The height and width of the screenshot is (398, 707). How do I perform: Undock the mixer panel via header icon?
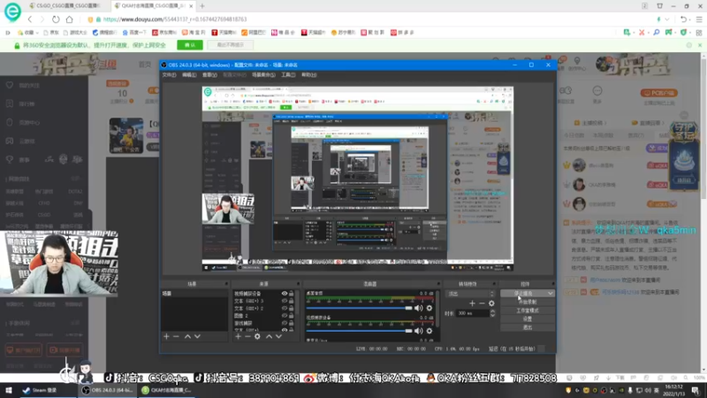point(438,284)
